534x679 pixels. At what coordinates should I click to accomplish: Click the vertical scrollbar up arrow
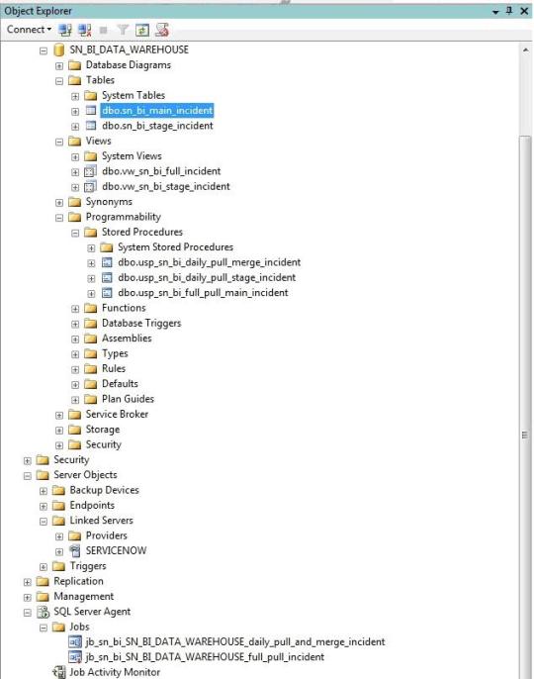pyautogui.click(x=525, y=50)
